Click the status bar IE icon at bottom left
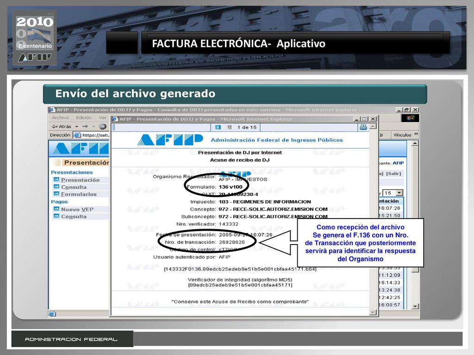The height and width of the screenshot is (355, 474). [x=52, y=314]
